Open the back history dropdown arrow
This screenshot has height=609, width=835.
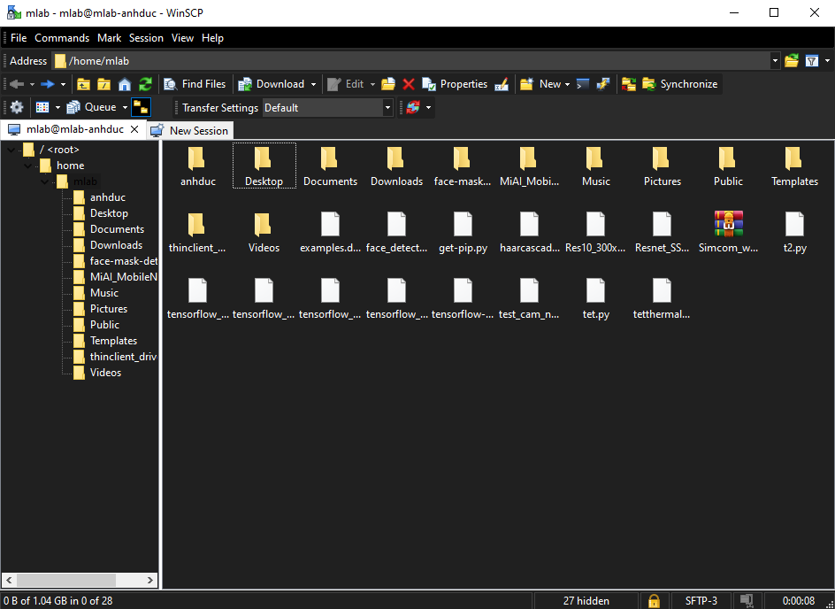coord(32,84)
